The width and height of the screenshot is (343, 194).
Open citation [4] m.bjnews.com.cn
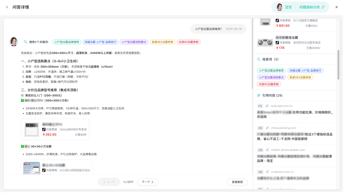pyautogui.click(x=295, y=175)
